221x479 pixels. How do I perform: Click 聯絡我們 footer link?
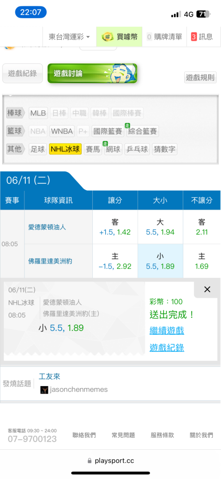pyautogui.click(x=84, y=435)
